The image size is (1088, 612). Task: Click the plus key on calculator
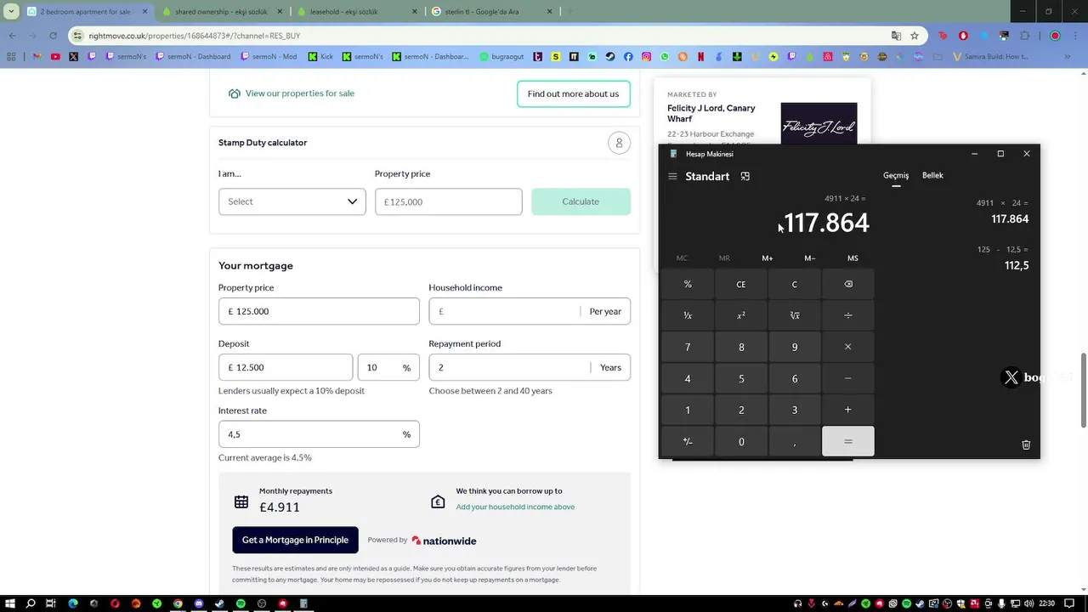848,410
